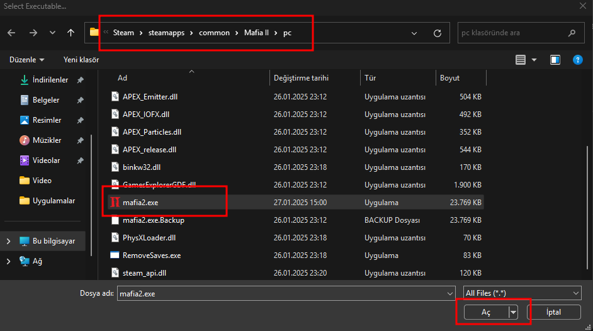The image size is (593, 331).
Task: Select APEX_Particles.dll file
Action: [x=152, y=132]
